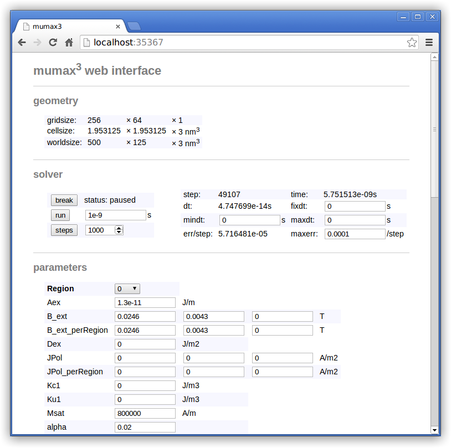Focus the localhost address bar

(x=244, y=42)
